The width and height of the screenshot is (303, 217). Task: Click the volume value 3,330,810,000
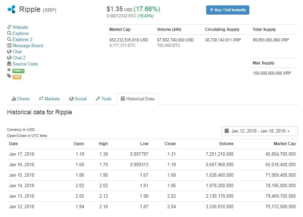pyautogui.click(x=219, y=206)
